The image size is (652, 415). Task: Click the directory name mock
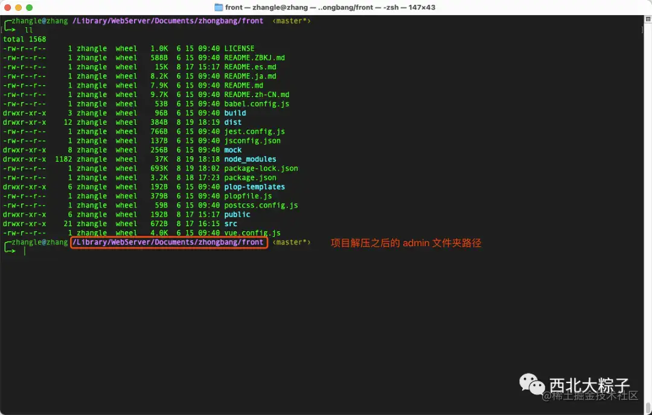233,150
